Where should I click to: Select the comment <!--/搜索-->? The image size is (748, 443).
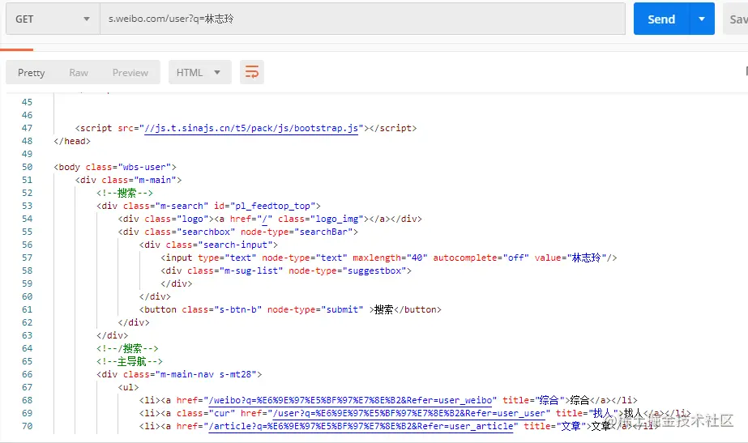pyautogui.click(x=127, y=348)
